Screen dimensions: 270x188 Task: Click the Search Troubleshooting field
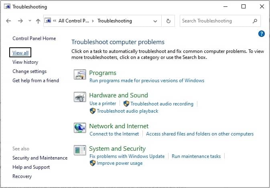pos(220,21)
